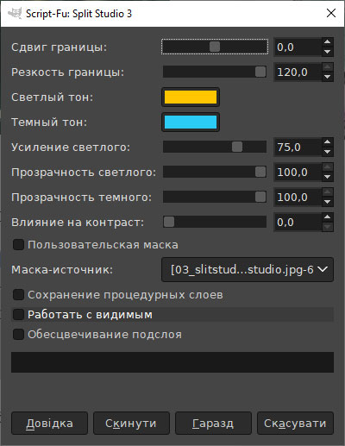The image size is (345, 446).
Task: Click the Резкость границы value field 120,0
Action: (298, 72)
